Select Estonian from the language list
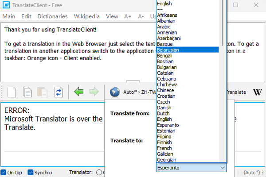This screenshot has height=177, width=266. click(x=188, y=131)
